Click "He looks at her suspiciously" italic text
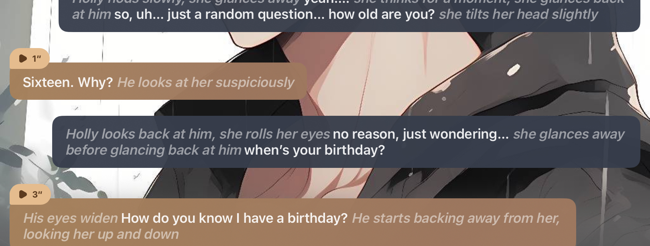Screen dimensions: 650x246 tap(206, 82)
